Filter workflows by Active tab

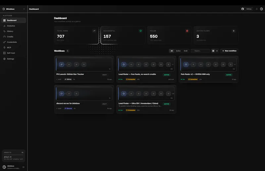click(178, 51)
